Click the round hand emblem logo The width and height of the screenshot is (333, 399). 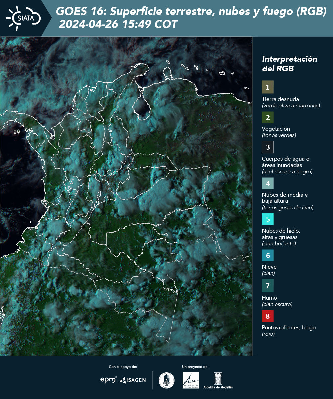click(166, 380)
